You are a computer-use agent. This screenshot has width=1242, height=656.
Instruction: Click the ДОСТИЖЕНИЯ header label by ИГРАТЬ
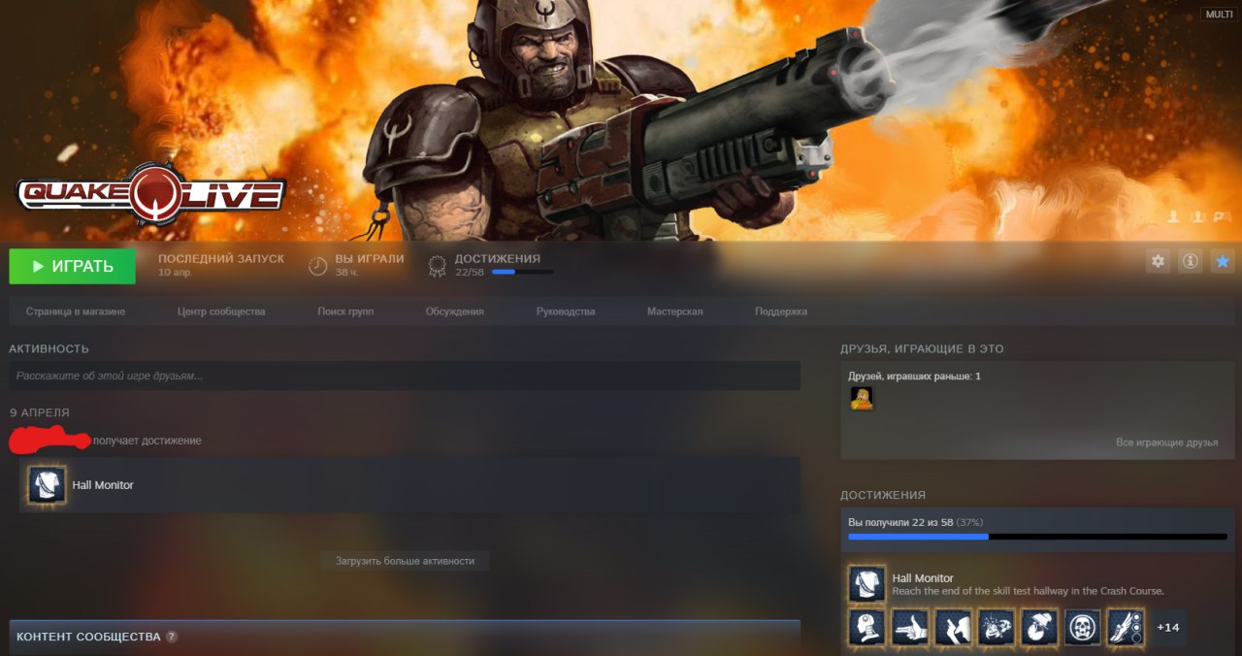(x=498, y=259)
